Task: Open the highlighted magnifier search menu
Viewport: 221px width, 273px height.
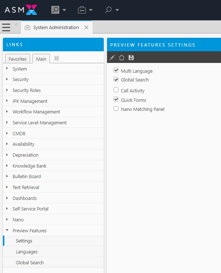Action: [x=58, y=10]
